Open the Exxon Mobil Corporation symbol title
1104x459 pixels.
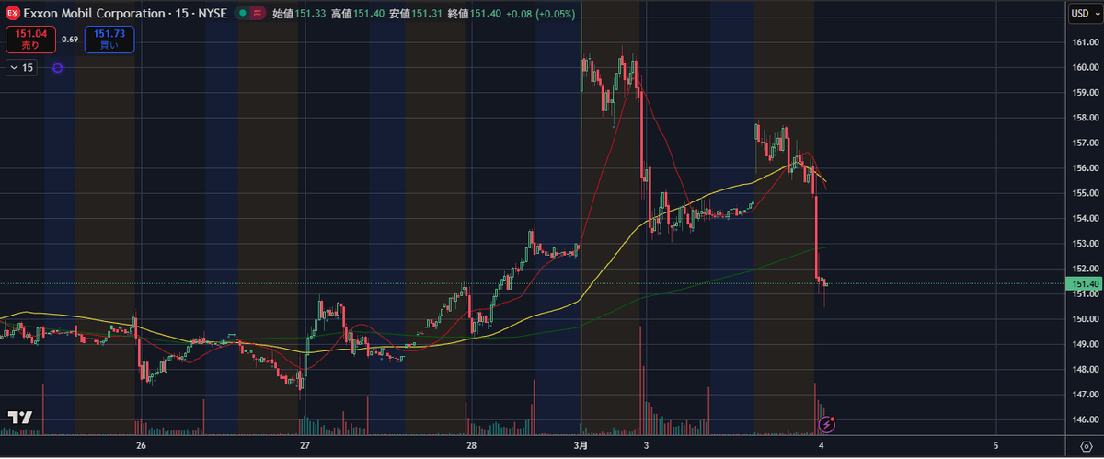[x=124, y=13]
